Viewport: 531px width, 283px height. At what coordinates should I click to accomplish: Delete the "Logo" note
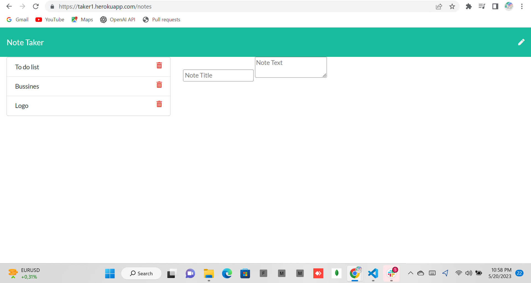159,104
